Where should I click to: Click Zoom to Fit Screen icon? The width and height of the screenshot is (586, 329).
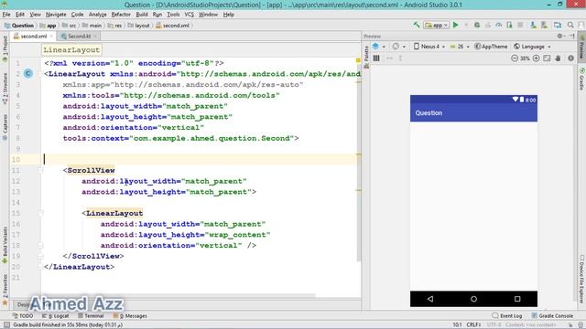(x=547, y=58)
